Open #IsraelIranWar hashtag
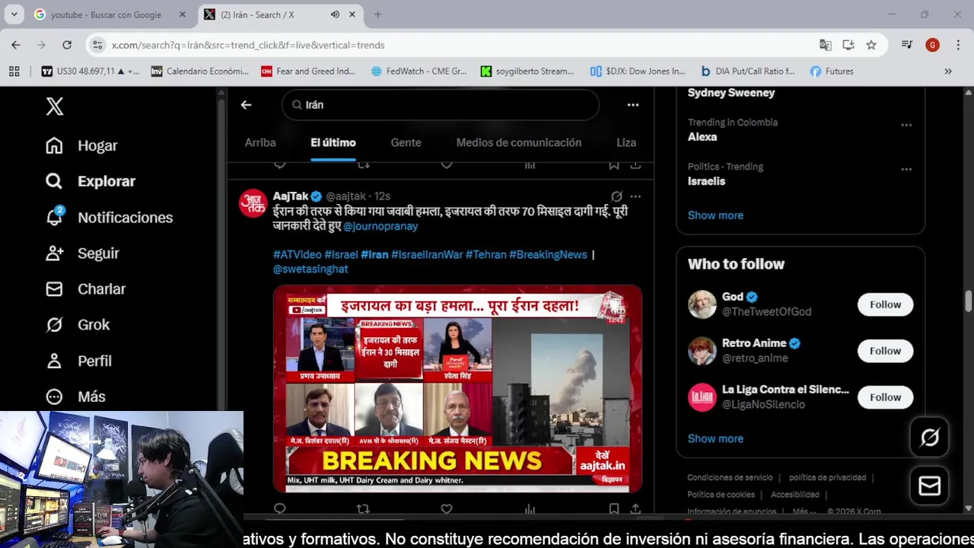The width and height of the screenshot is (974, 548). [x=427, y=254]
